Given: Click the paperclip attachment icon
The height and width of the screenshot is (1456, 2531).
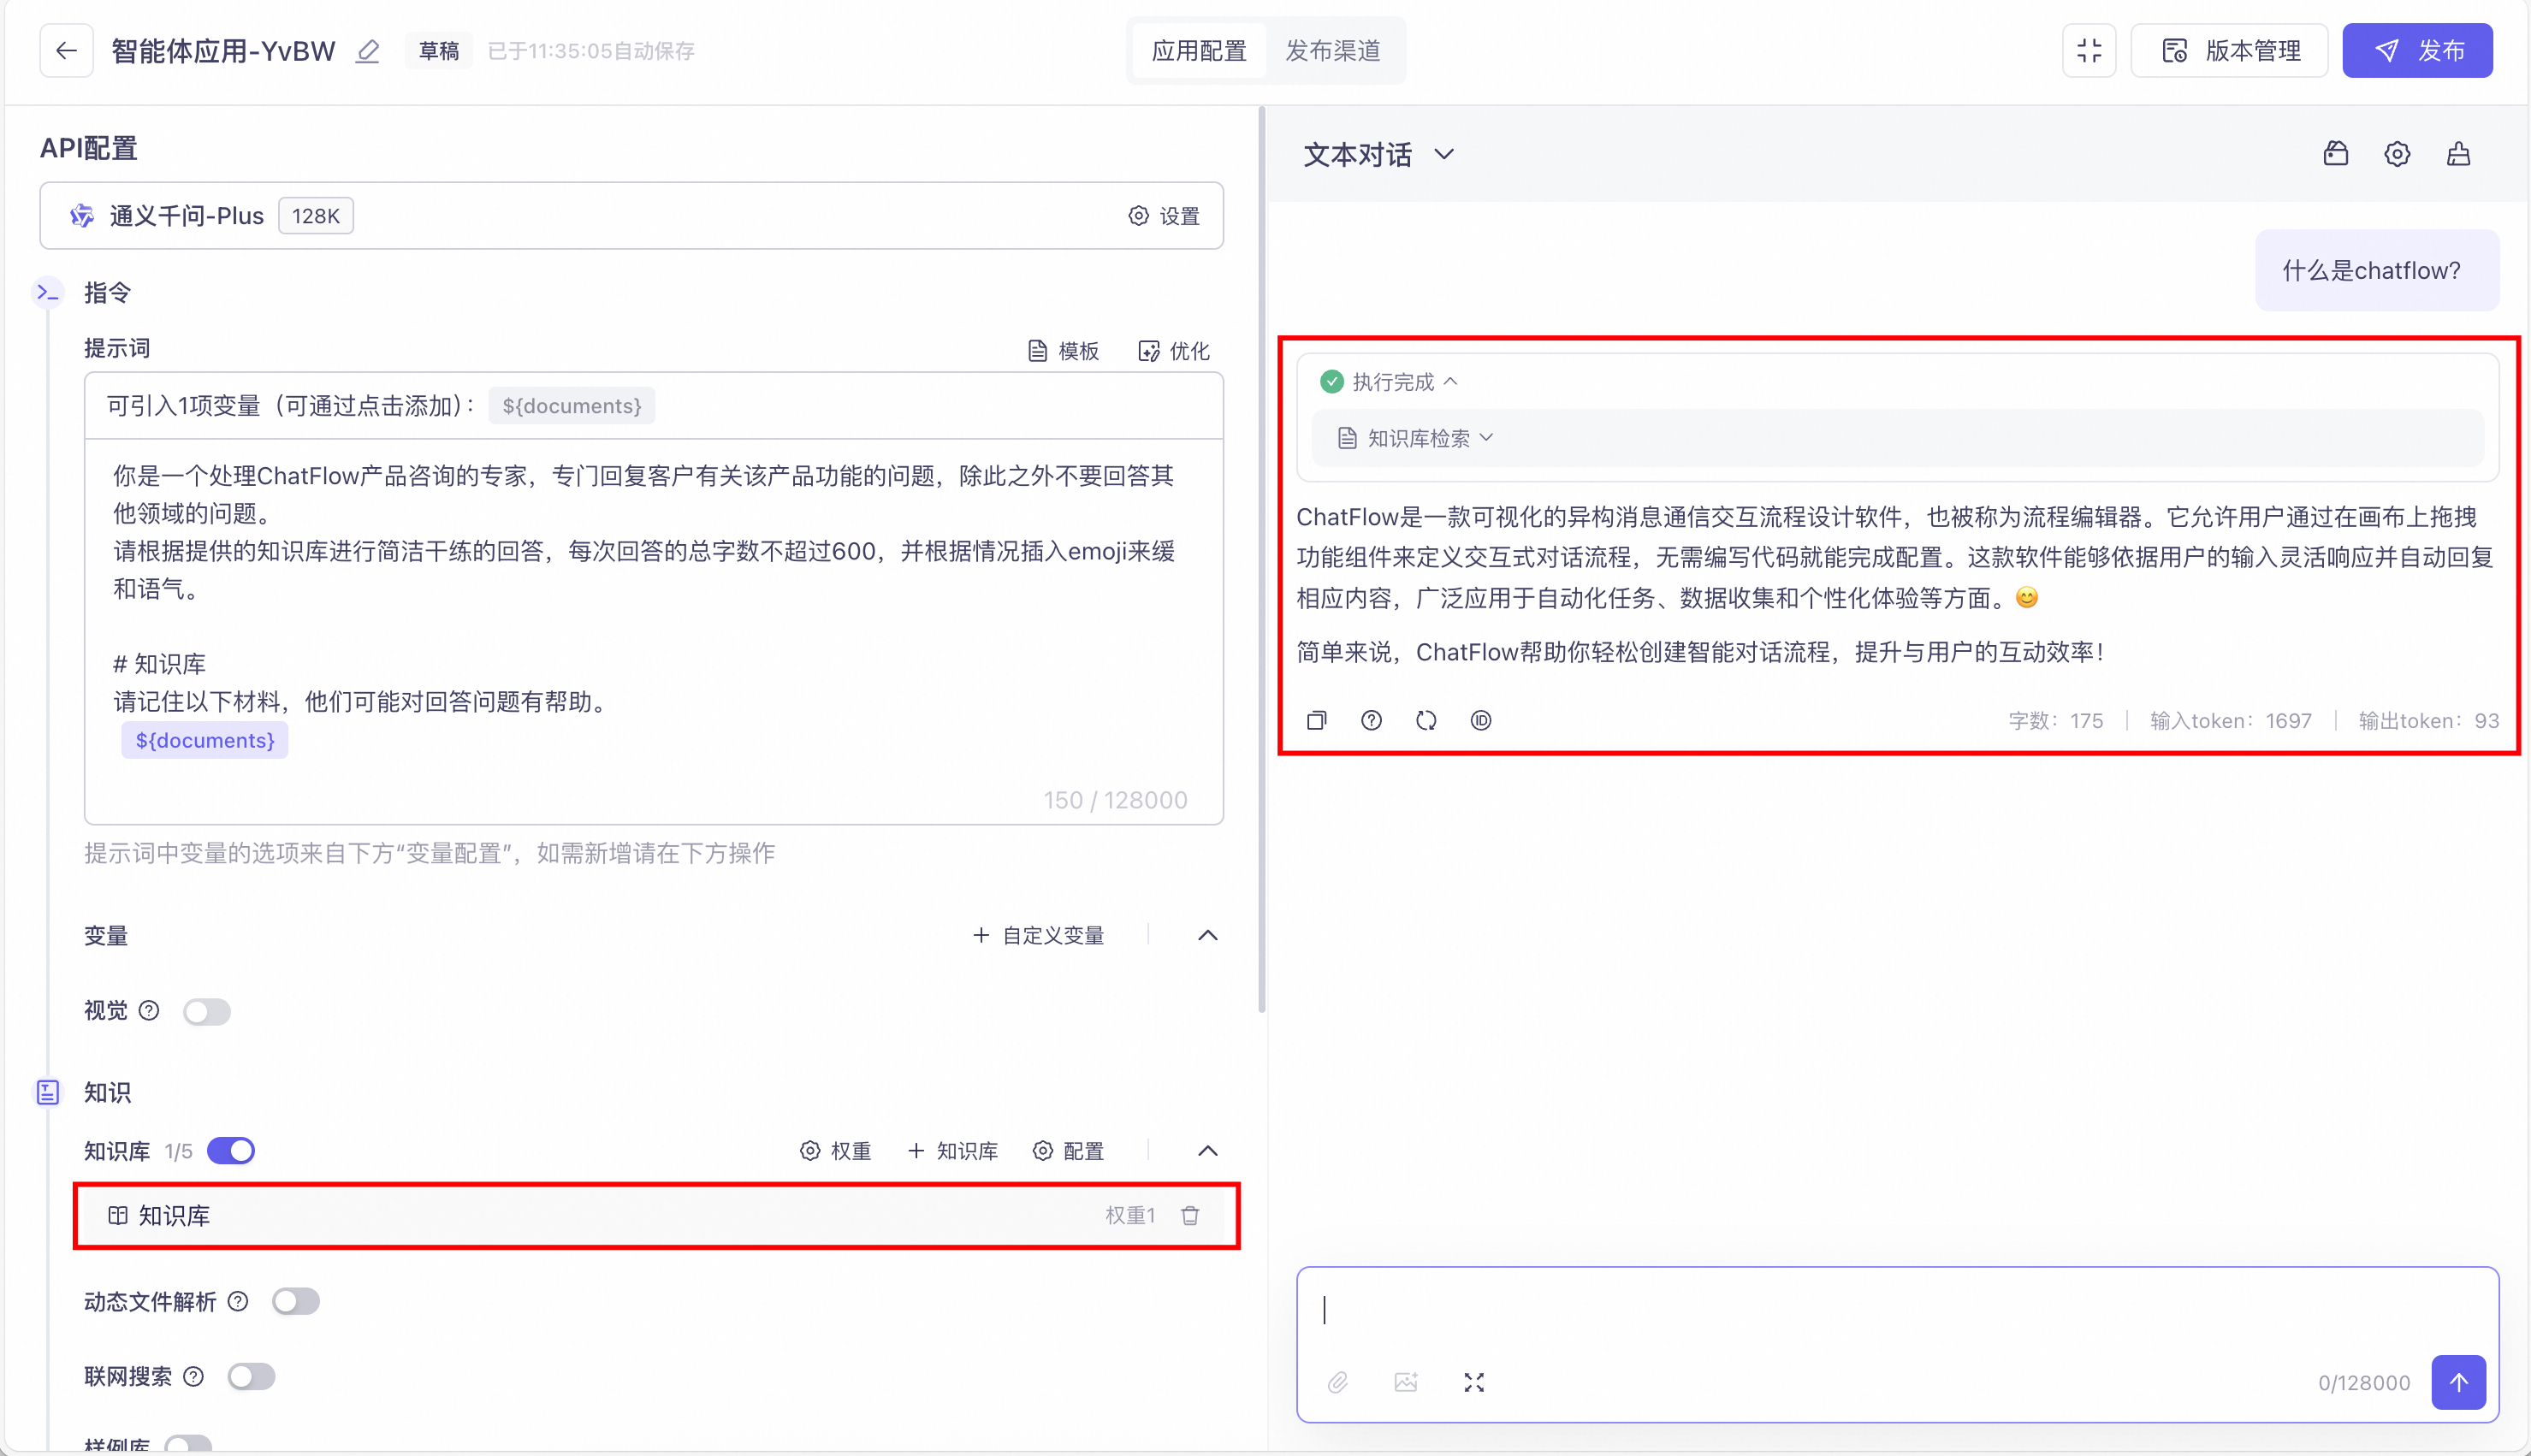Looking at the screenshot, I should pos(1338,1382).
